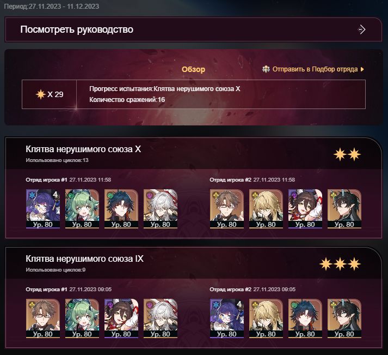Select blonde-haired character in floor X team 2
This screenshot has height=355, width=388.
coord(266,209)
